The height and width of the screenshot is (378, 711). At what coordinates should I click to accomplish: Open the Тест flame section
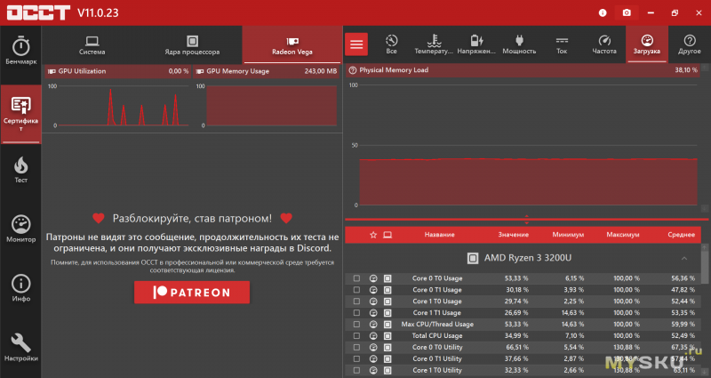20,170
